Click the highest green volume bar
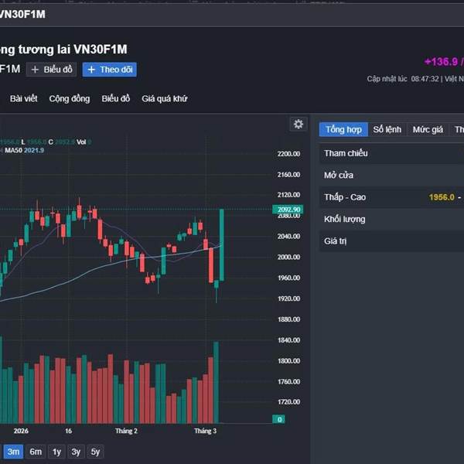464x464 pixels. (x=217, y=382)
